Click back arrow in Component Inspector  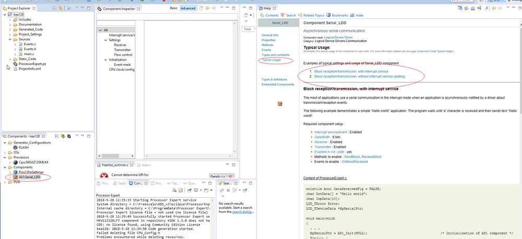(x=207, y=8)
